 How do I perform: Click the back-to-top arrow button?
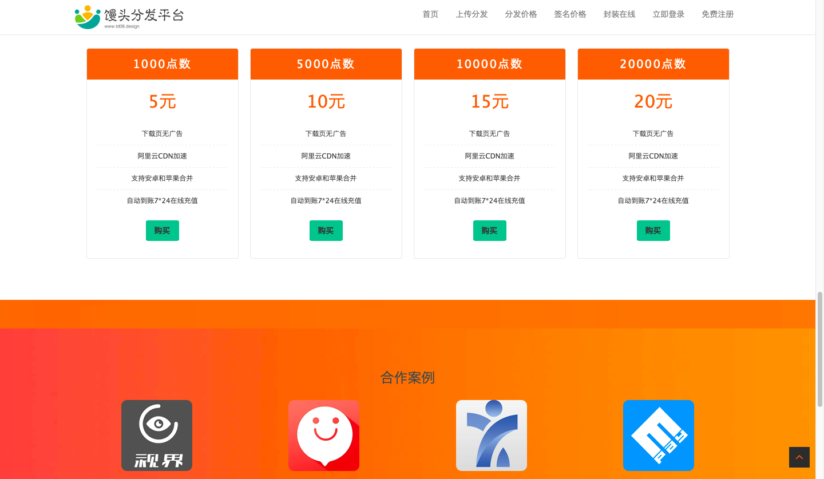[799, 457]
